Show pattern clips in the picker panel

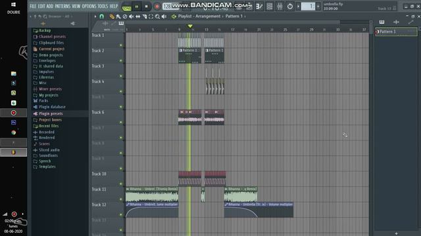pos(382,22)
